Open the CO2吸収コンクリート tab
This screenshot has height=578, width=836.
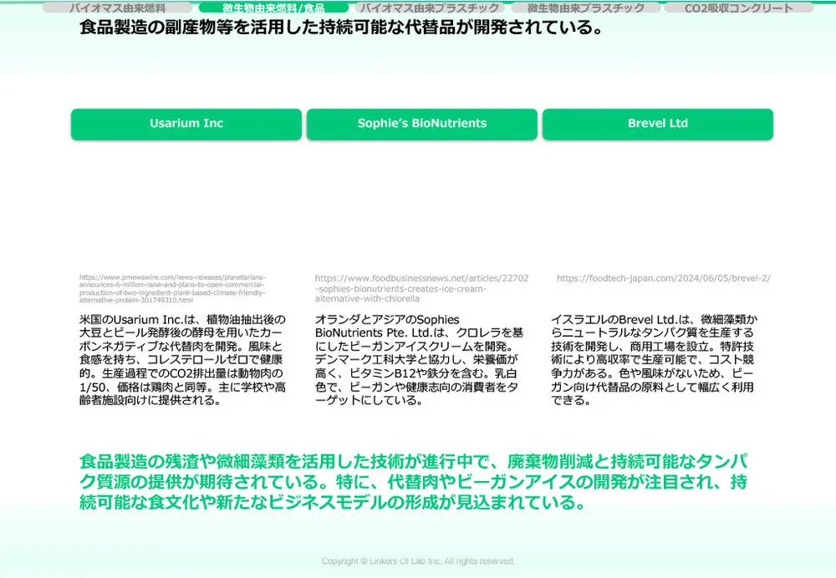tap(738, 8)
